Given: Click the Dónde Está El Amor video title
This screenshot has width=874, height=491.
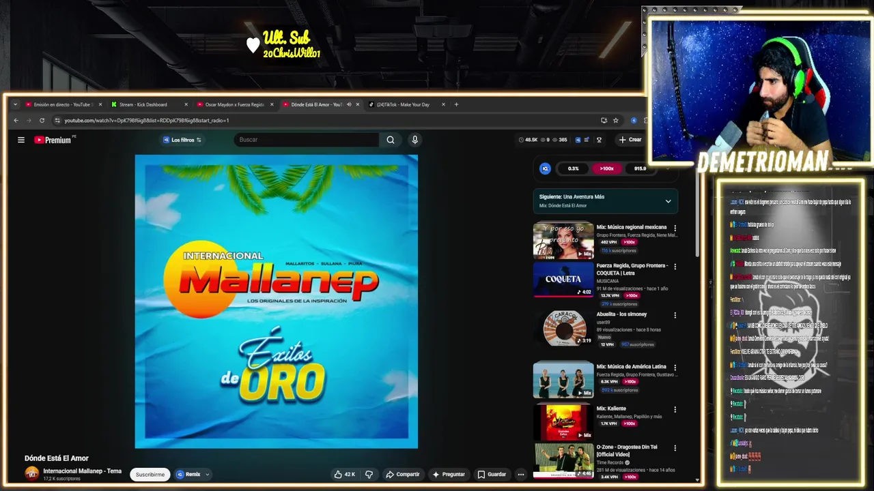Looking at the screenshot, I should (x=57, y=458).
